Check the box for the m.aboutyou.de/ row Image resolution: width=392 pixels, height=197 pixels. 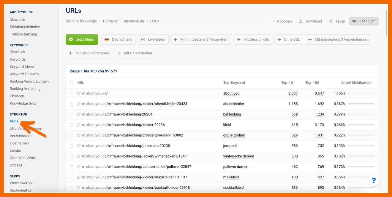[72, 93]
